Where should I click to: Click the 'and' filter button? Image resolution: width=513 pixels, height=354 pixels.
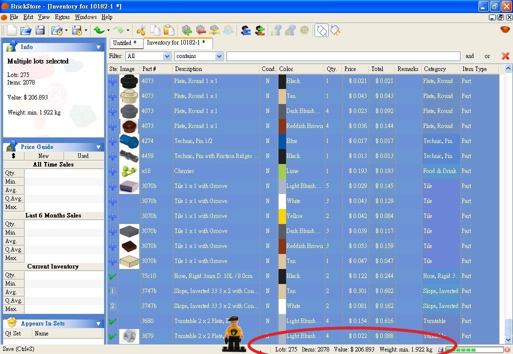[x=470, y=56]
